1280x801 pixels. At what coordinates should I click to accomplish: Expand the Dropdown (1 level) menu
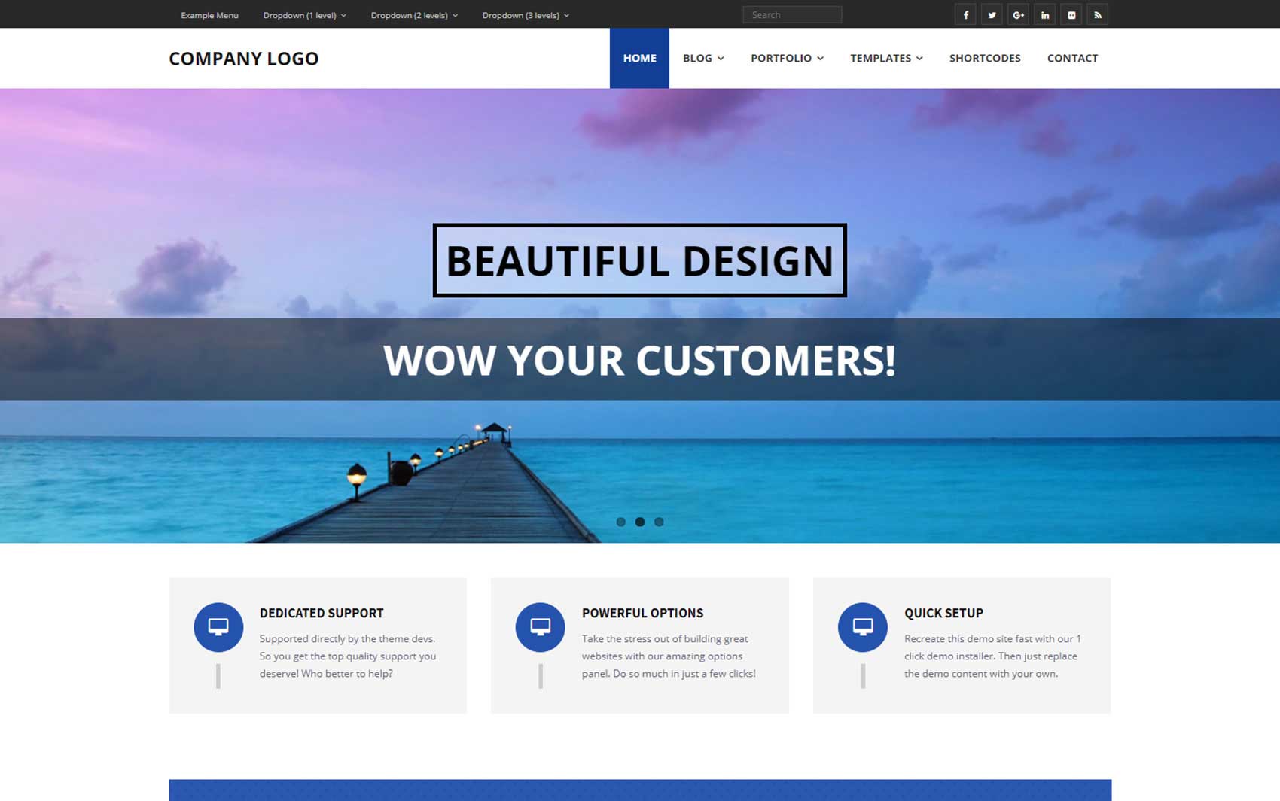click(304, 15)
